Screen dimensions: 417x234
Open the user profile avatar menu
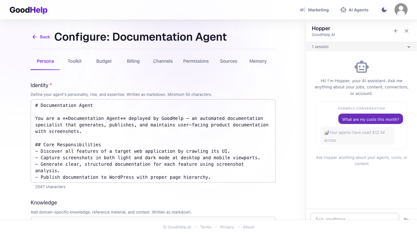pos(401,10)
